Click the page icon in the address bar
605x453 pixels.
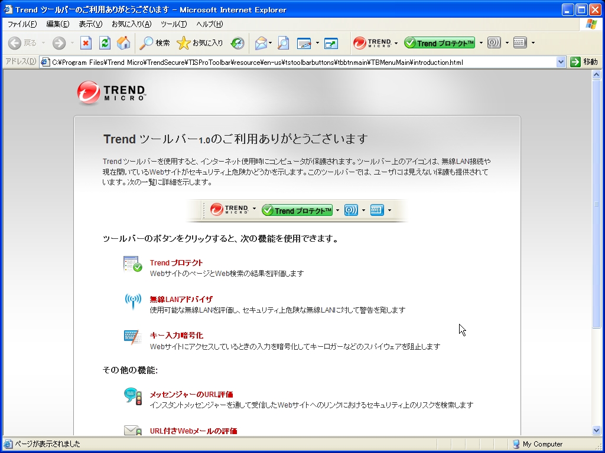[45, 62]
